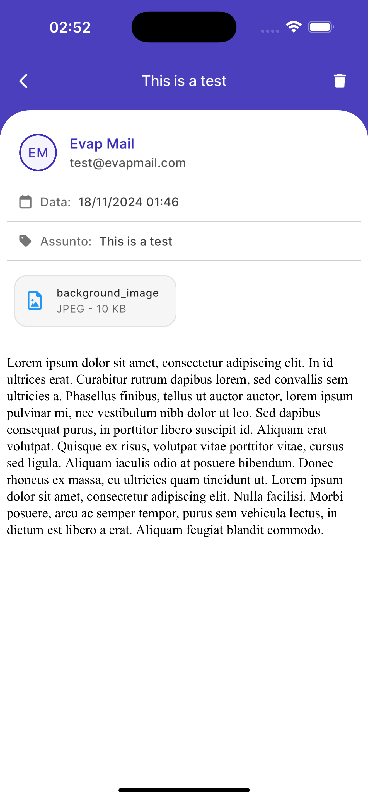The height and width of the screenshot is (799, 368).
Task: Tap the "JPEG - 10 KB" file info
Action: pyautogui.click(x=91, y=309)
